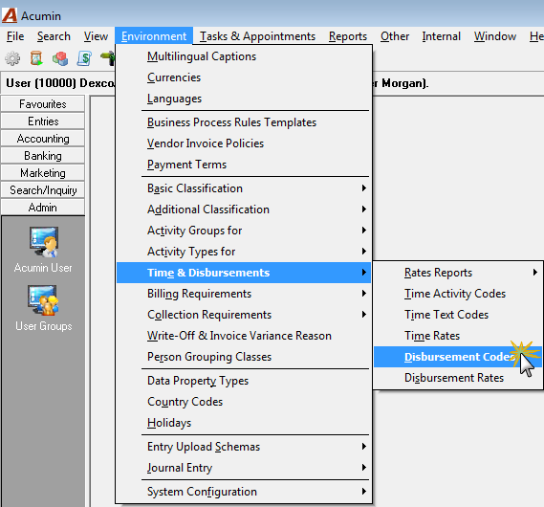Click the hourglass timer toolbar icon
Viewport: 544px width, 507px height.
[36, 58]
